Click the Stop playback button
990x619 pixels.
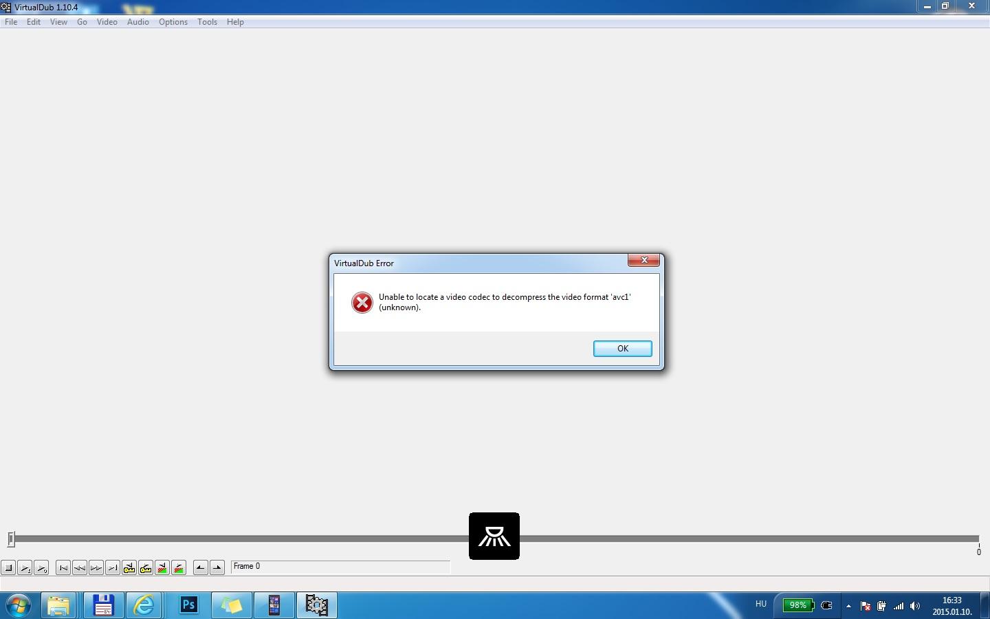[8, 568]
